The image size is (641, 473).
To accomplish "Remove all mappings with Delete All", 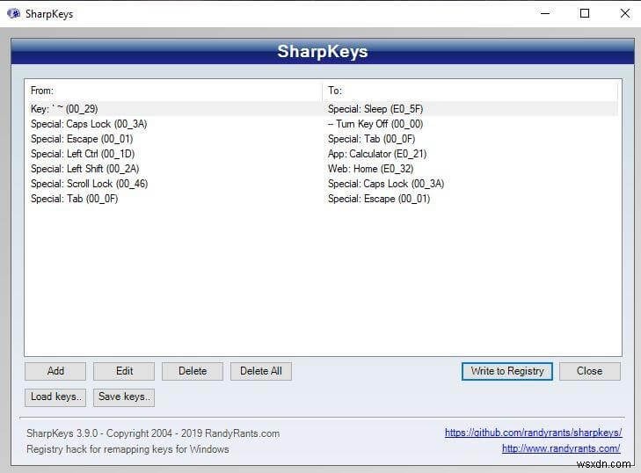I will pyautogui.click(x=261, y=371).
